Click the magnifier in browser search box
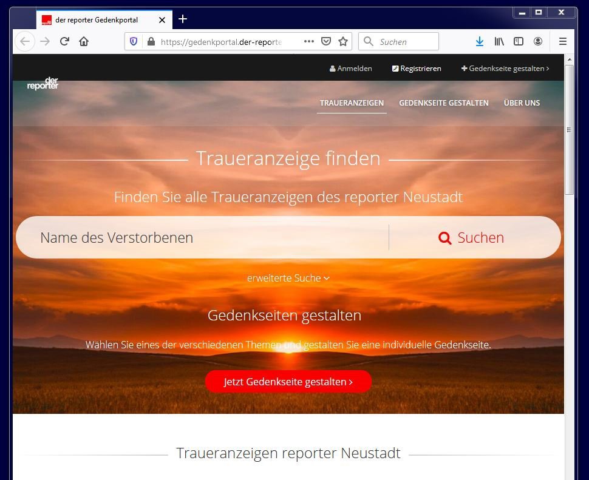 (369, 41)
